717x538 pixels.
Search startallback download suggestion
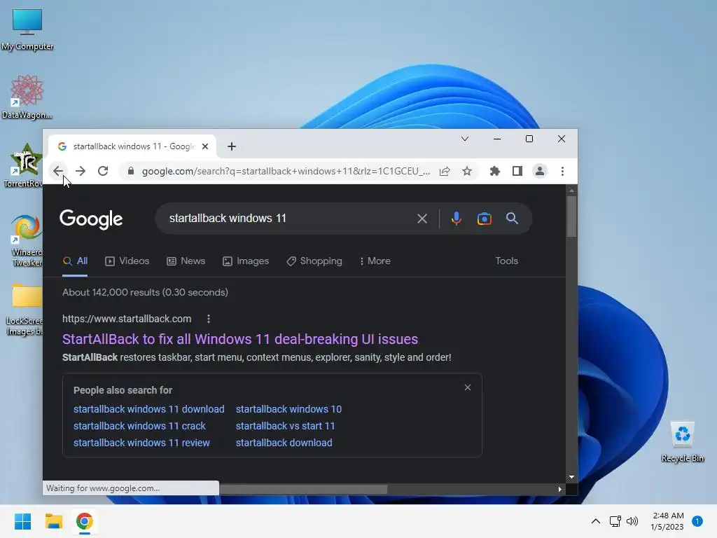284,443
